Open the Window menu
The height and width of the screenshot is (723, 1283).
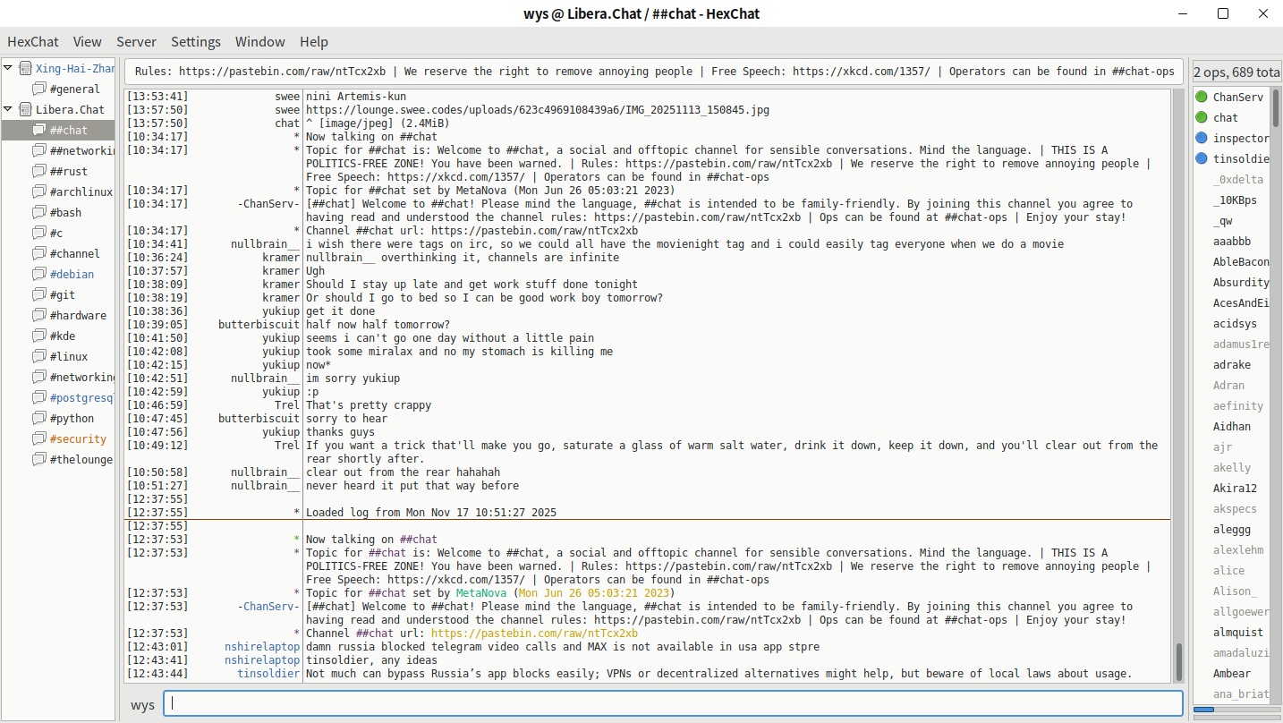pyautogui.click(x=260, y=41)
